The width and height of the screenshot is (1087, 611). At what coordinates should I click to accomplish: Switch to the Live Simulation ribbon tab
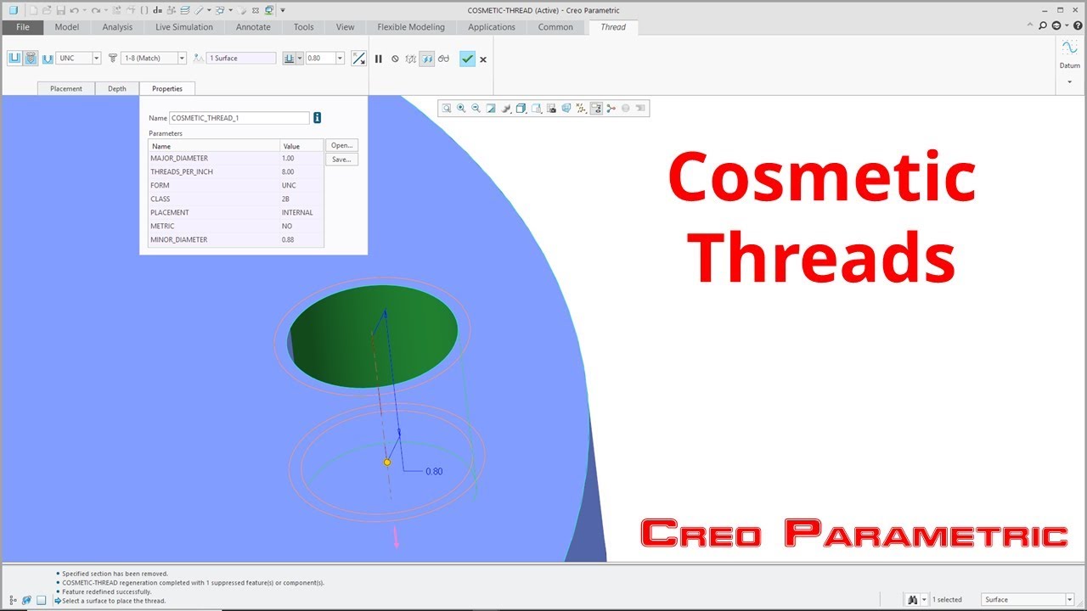click(184, 27)
